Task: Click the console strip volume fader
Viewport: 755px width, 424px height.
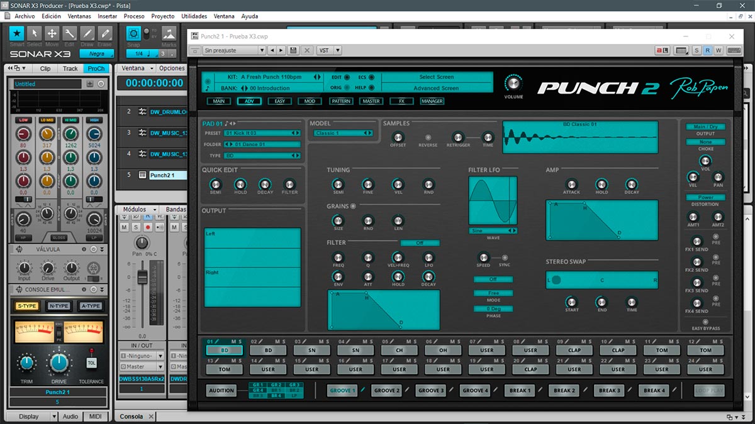Action: click(142, 276)
